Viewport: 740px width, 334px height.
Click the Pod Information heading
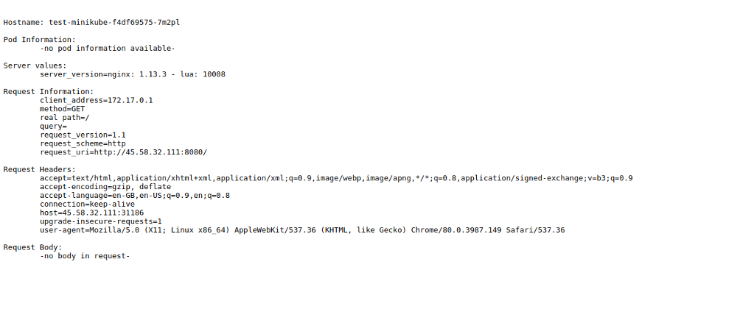tap(39, 40)
